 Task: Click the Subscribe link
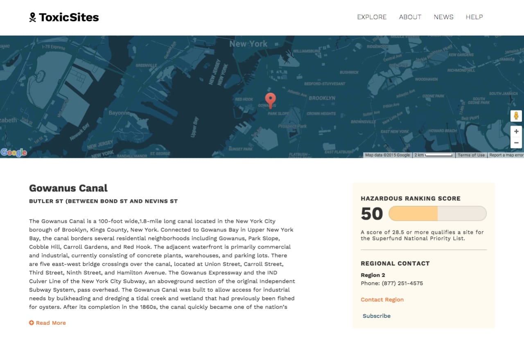pyautogui.click(x=376, y=316)
